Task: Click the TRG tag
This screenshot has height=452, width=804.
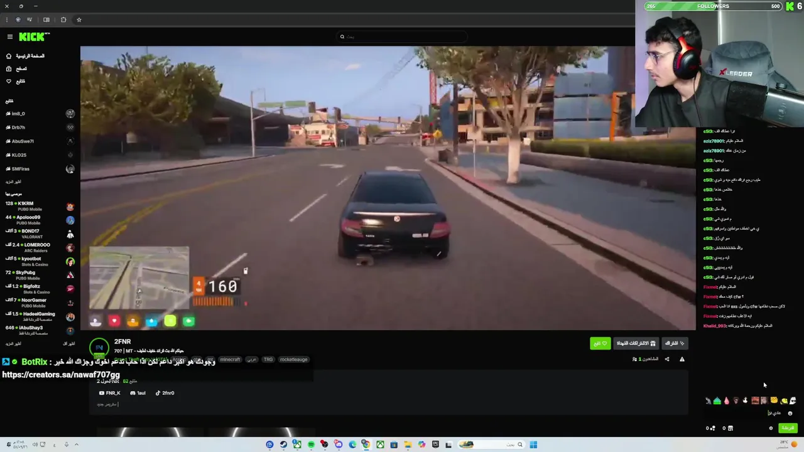Action: coord(268,360)
